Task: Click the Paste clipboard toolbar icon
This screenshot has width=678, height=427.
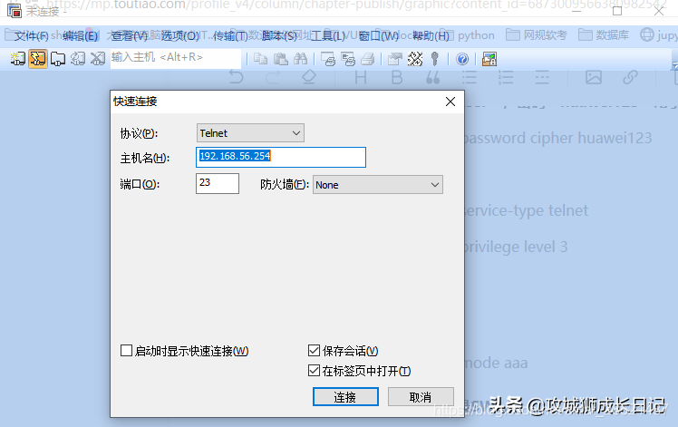Action: [281, 59]
